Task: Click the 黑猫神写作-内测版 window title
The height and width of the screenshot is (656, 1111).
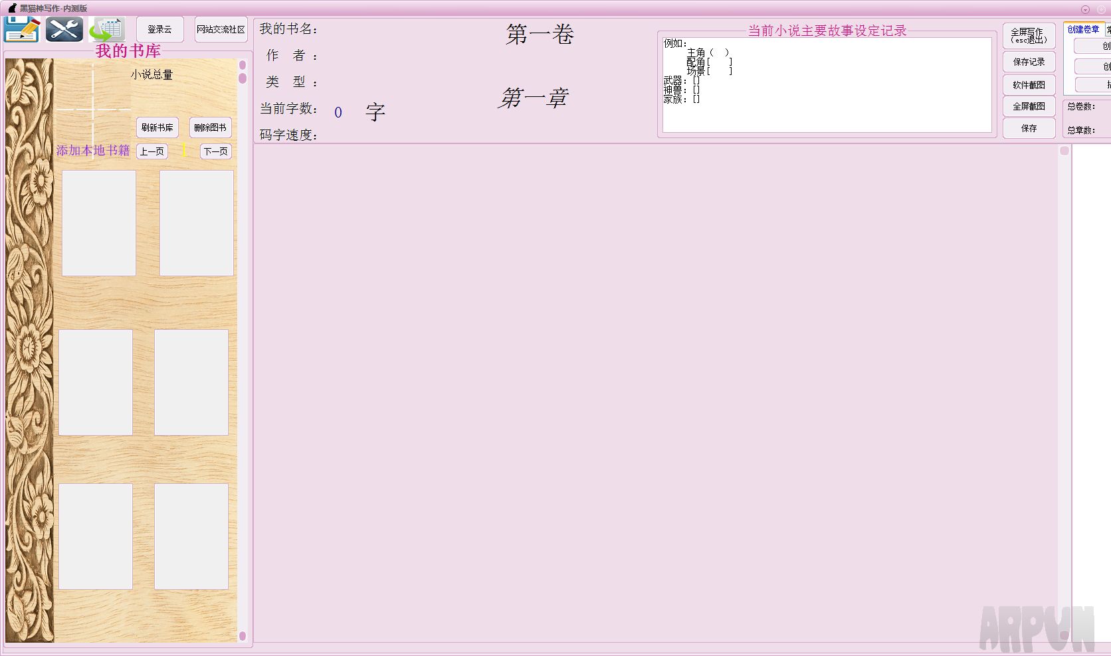Action: pos(54,9)
